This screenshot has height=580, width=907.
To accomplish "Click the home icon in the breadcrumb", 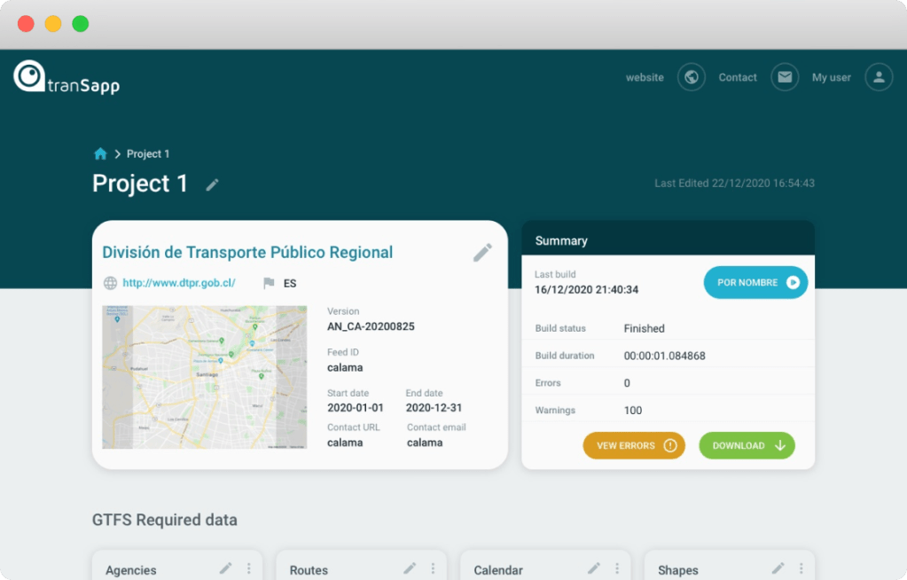I will tap(100, 153).
